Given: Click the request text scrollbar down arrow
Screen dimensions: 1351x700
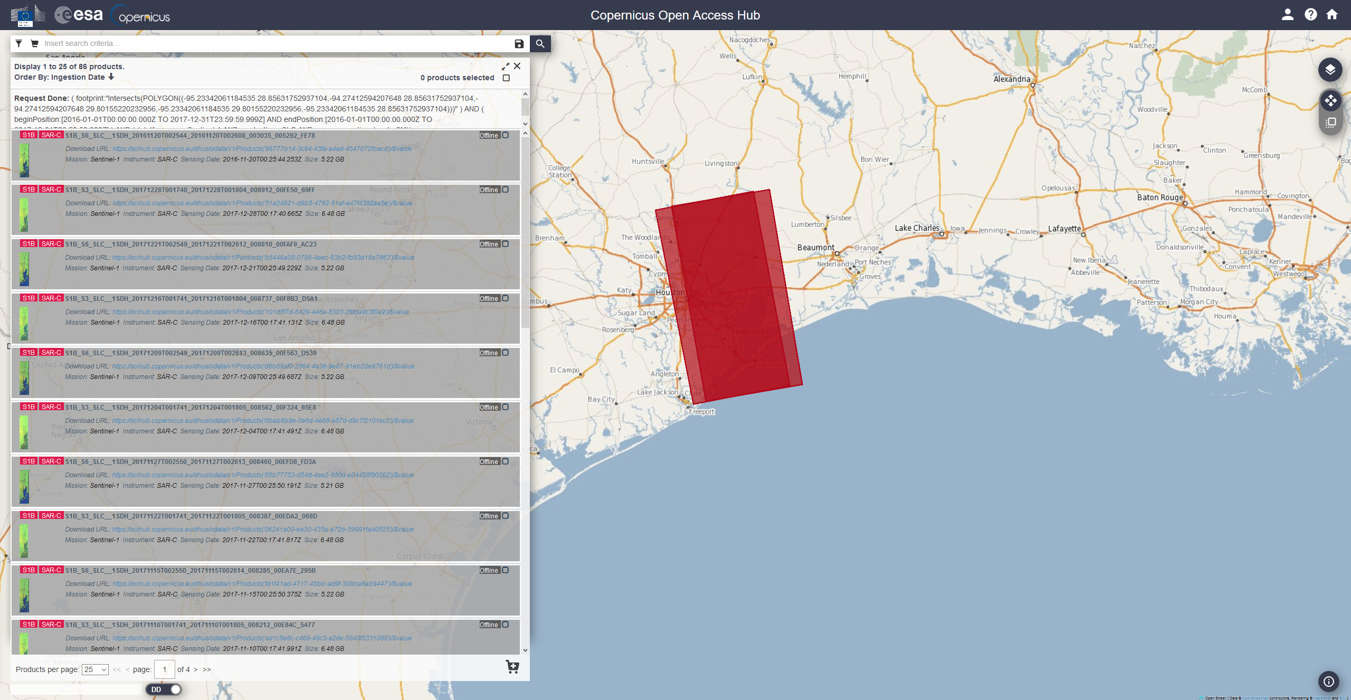Looking at the screenshot, I should click(525, 124).
